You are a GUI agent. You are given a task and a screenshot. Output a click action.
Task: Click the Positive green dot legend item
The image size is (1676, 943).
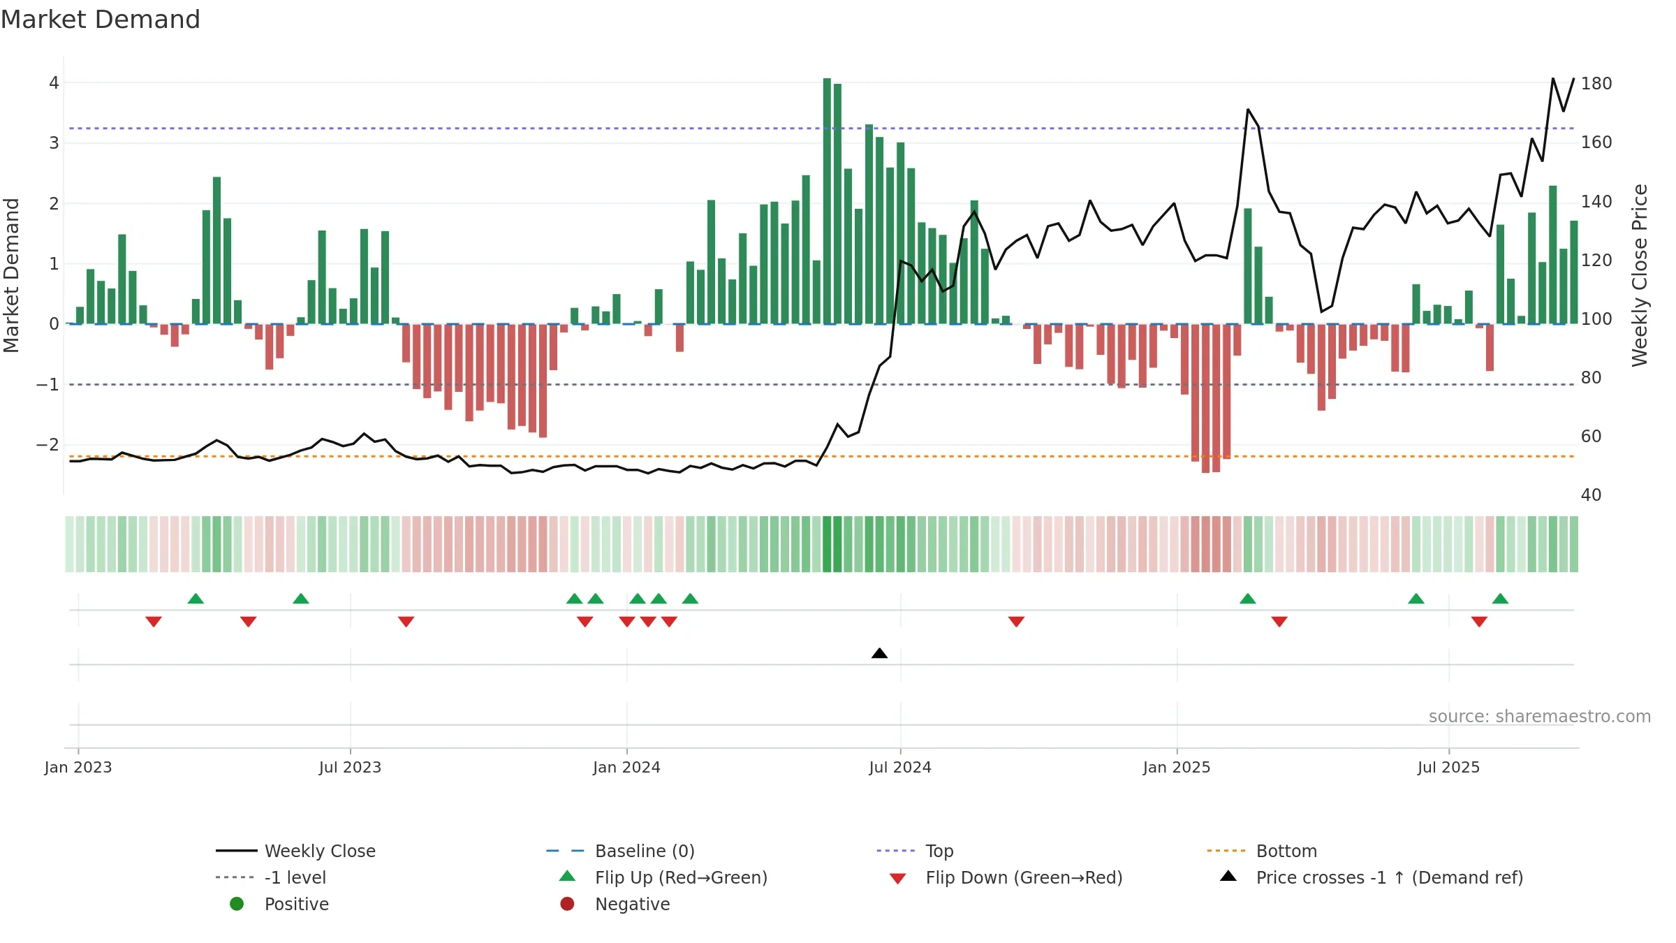point(279,904)
